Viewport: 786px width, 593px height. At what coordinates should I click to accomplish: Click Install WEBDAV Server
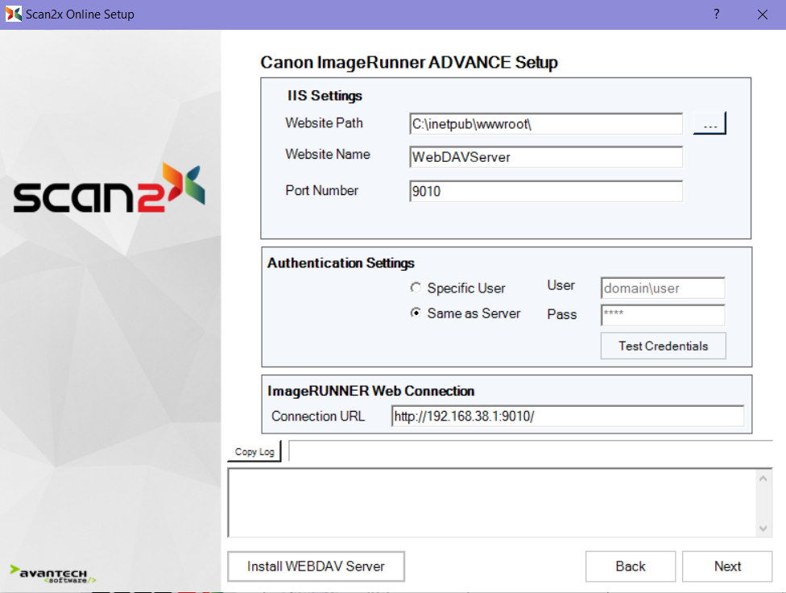[x=316, y=566]
